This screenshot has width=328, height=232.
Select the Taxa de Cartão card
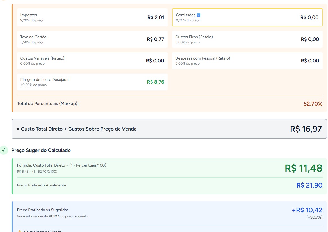[x=92, y=39]
